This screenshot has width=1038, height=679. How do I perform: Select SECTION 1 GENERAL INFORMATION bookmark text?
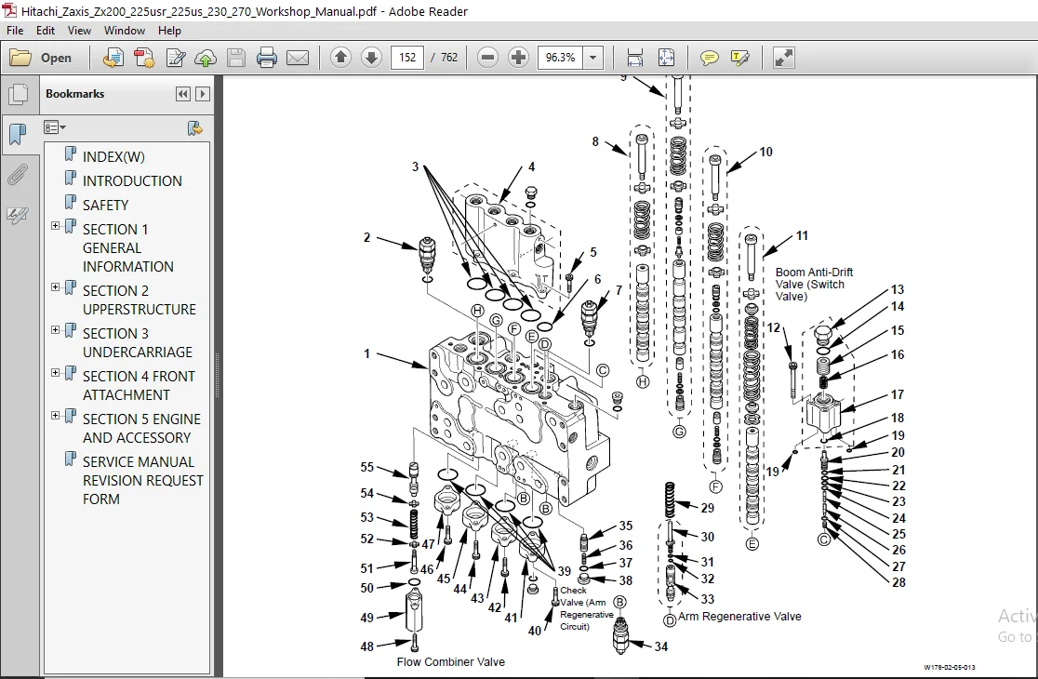(x=127, y=248)
